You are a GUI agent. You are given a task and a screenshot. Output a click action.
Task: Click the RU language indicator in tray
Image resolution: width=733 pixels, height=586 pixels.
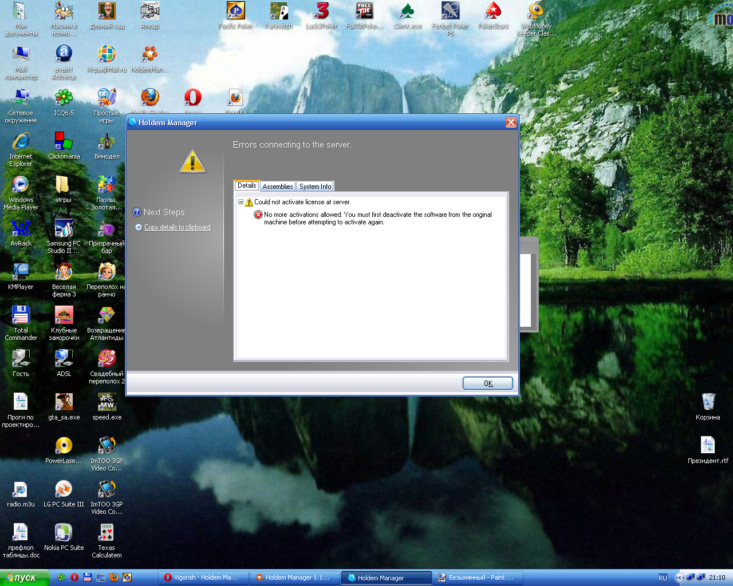663,577
